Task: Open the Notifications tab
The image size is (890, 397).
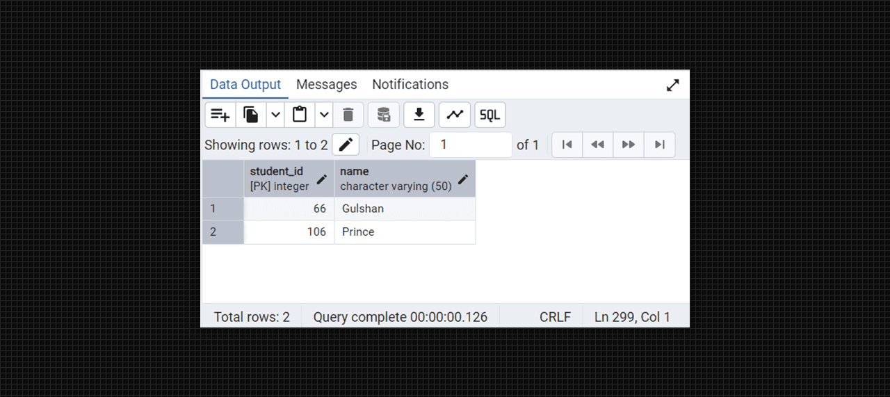Action: (410, 85)
